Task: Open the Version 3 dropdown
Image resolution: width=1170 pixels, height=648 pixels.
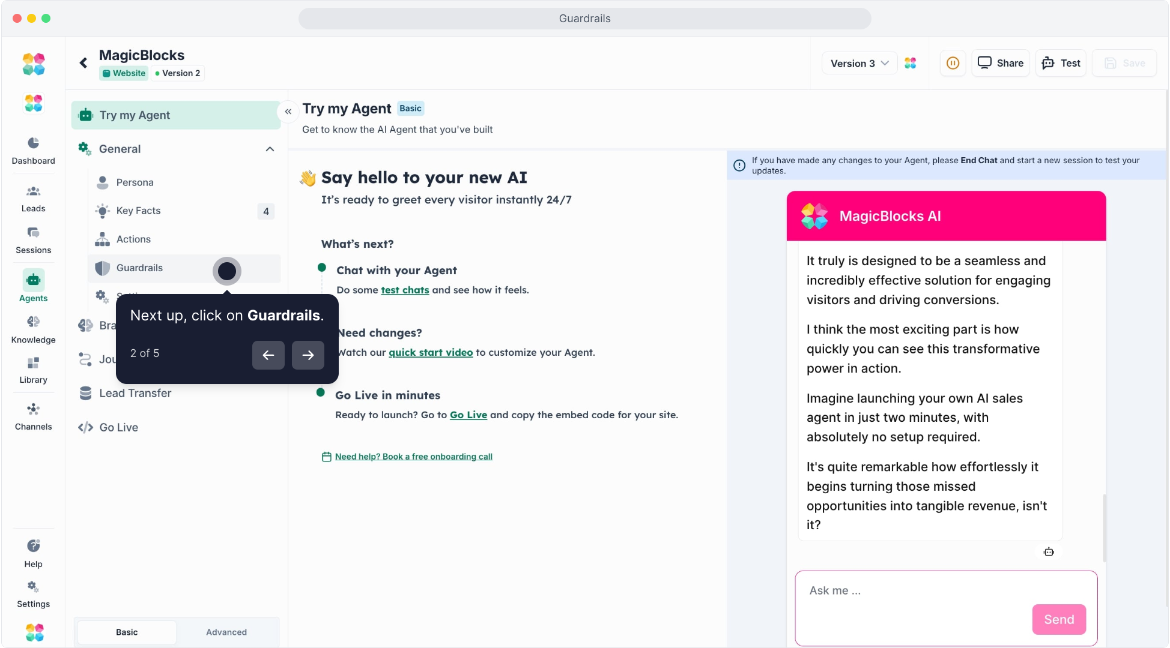Action: pyautogui.click(x=859, y=63)
